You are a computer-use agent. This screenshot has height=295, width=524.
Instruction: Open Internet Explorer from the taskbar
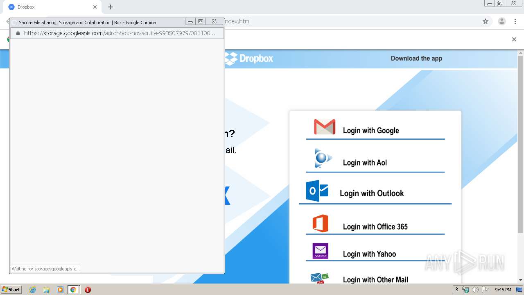coord(33,290)
